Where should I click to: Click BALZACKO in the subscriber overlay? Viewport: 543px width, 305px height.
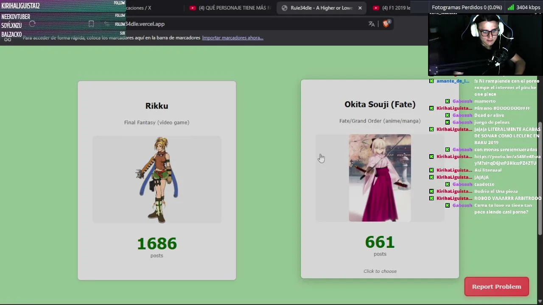pyautogui.click(x=11, y=34)
